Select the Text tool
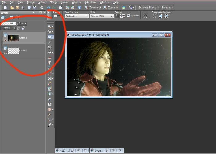This screenshot has height=154, width=216. click(x=50, y=104)
